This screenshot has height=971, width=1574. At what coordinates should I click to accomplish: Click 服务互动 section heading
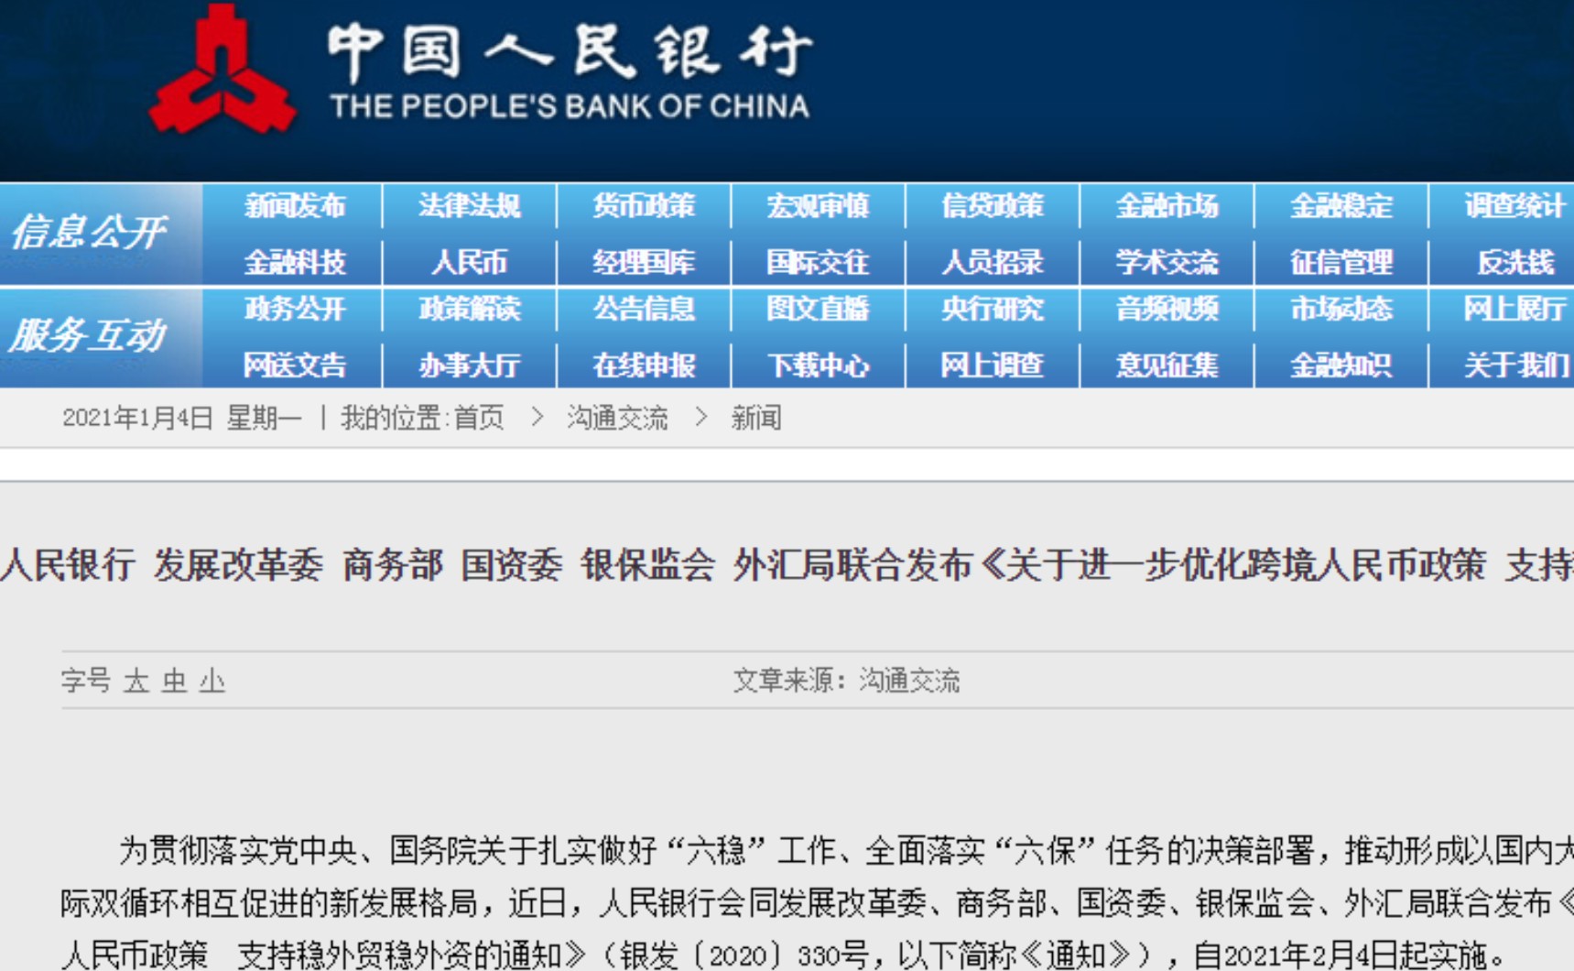point(88,336)
